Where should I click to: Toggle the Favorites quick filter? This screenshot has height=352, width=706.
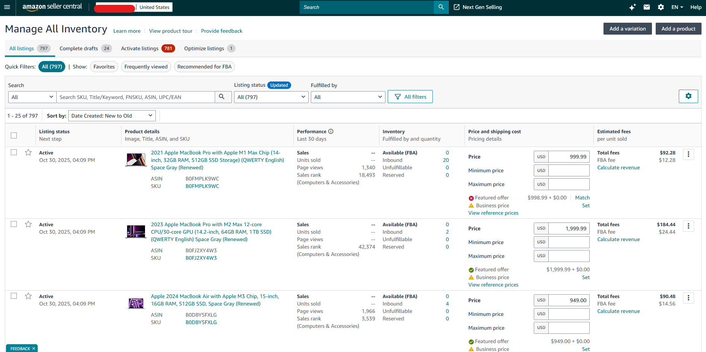tap(104, 67)
